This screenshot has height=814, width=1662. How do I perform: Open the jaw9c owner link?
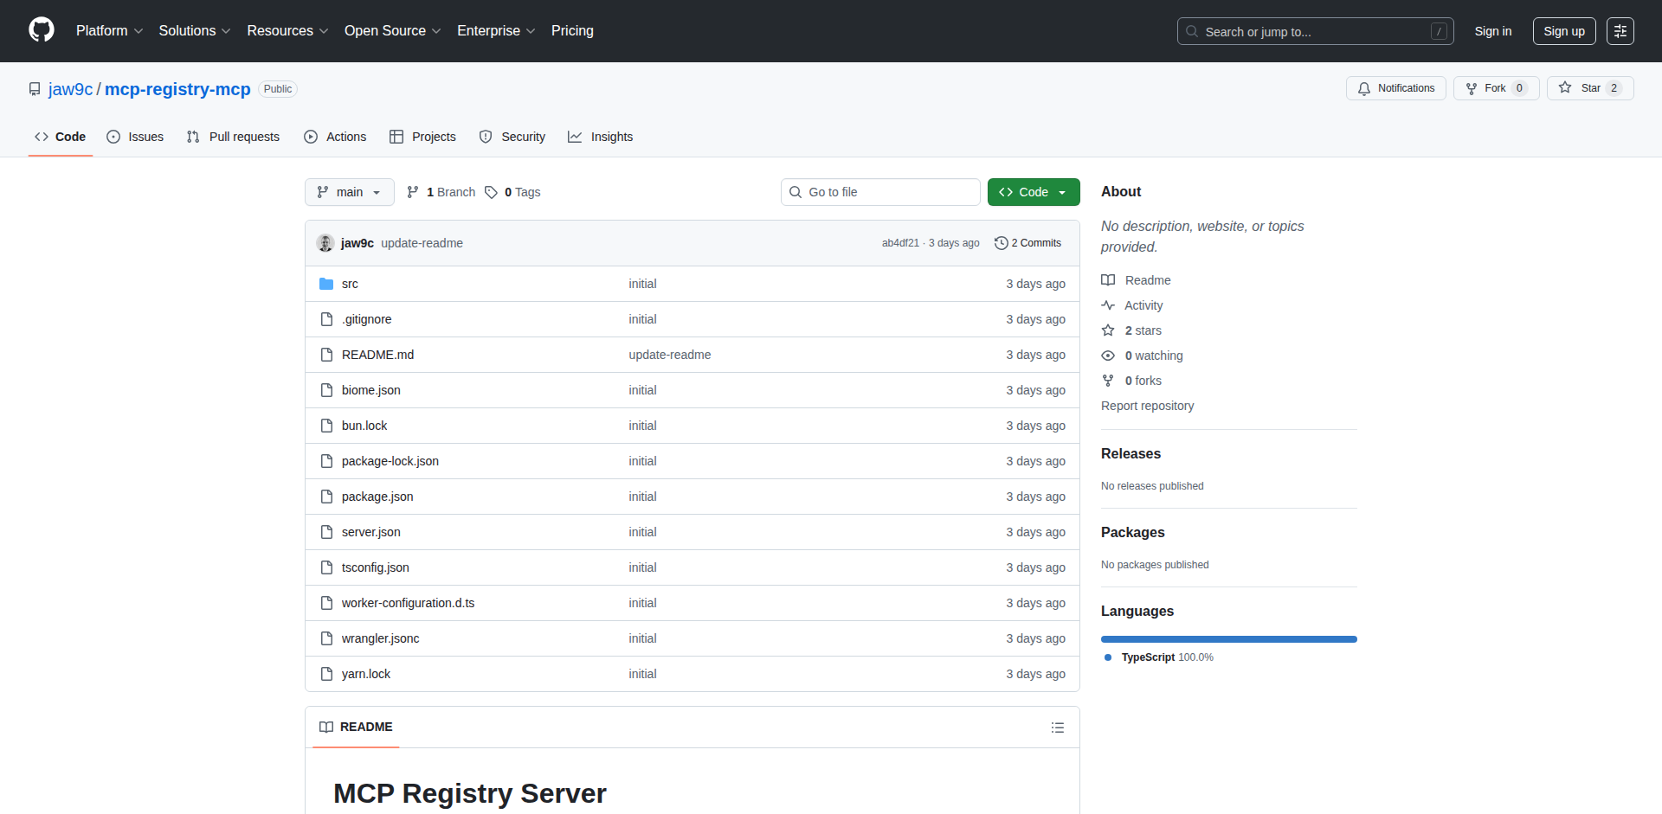(x=70, y=89)
